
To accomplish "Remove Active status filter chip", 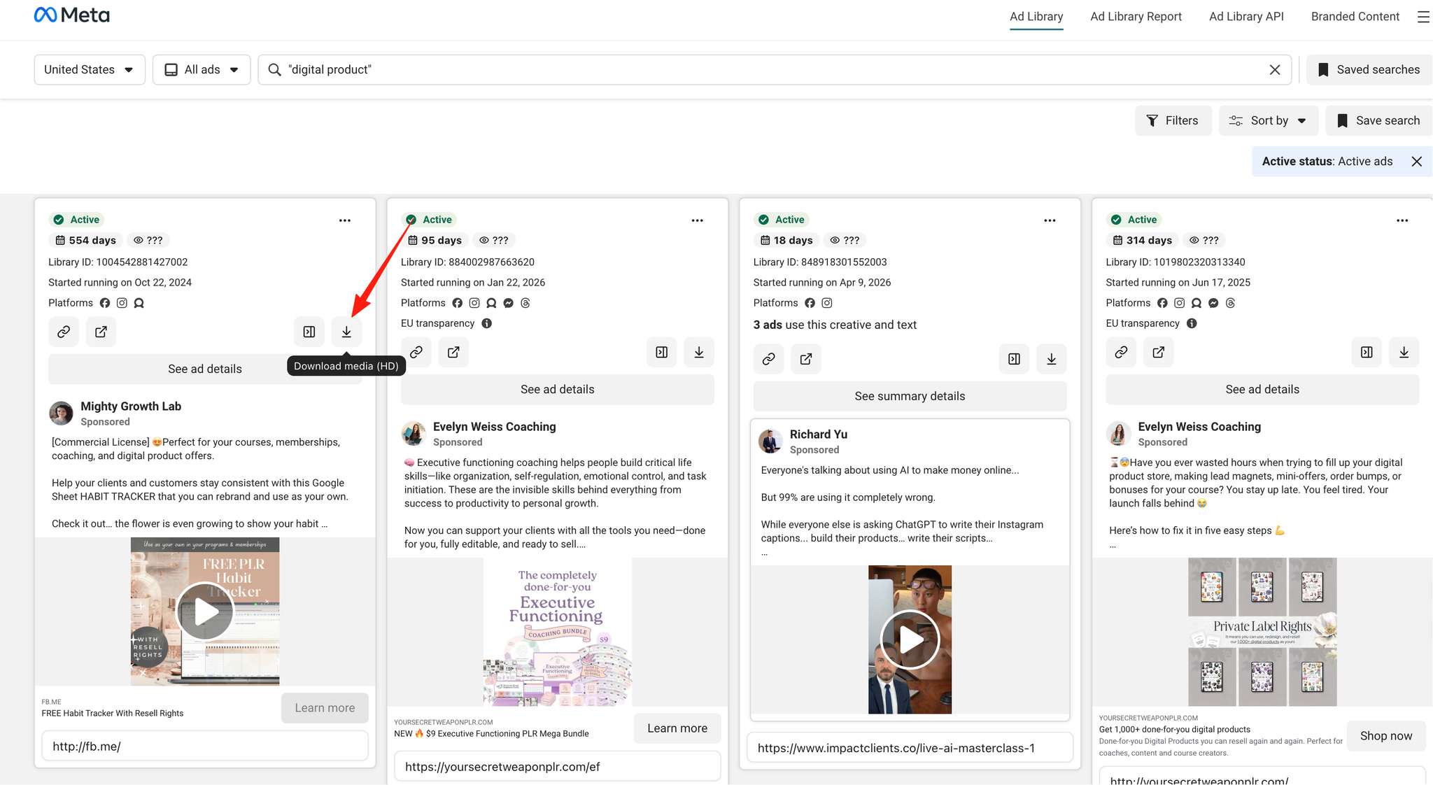I will 1417,162.
